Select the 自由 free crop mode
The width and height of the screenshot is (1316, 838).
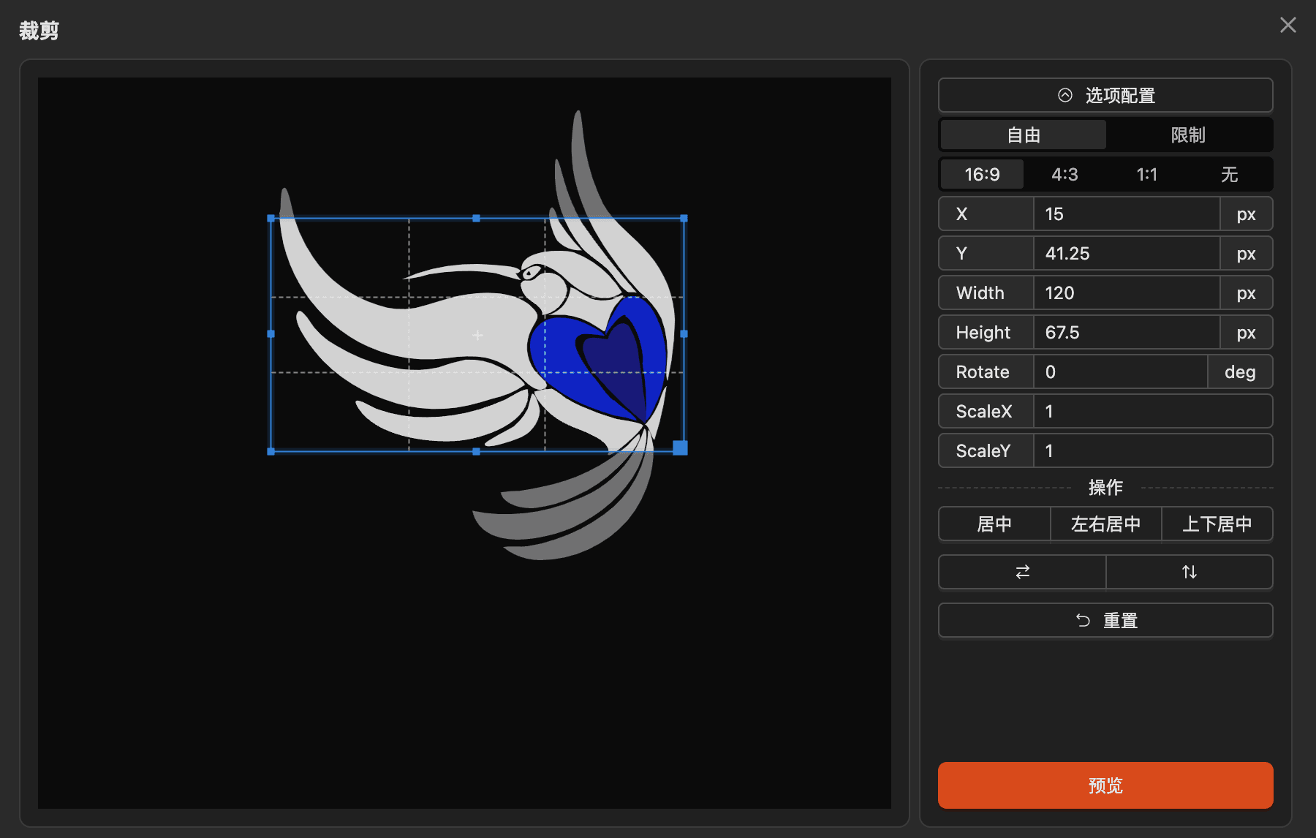1023,135
